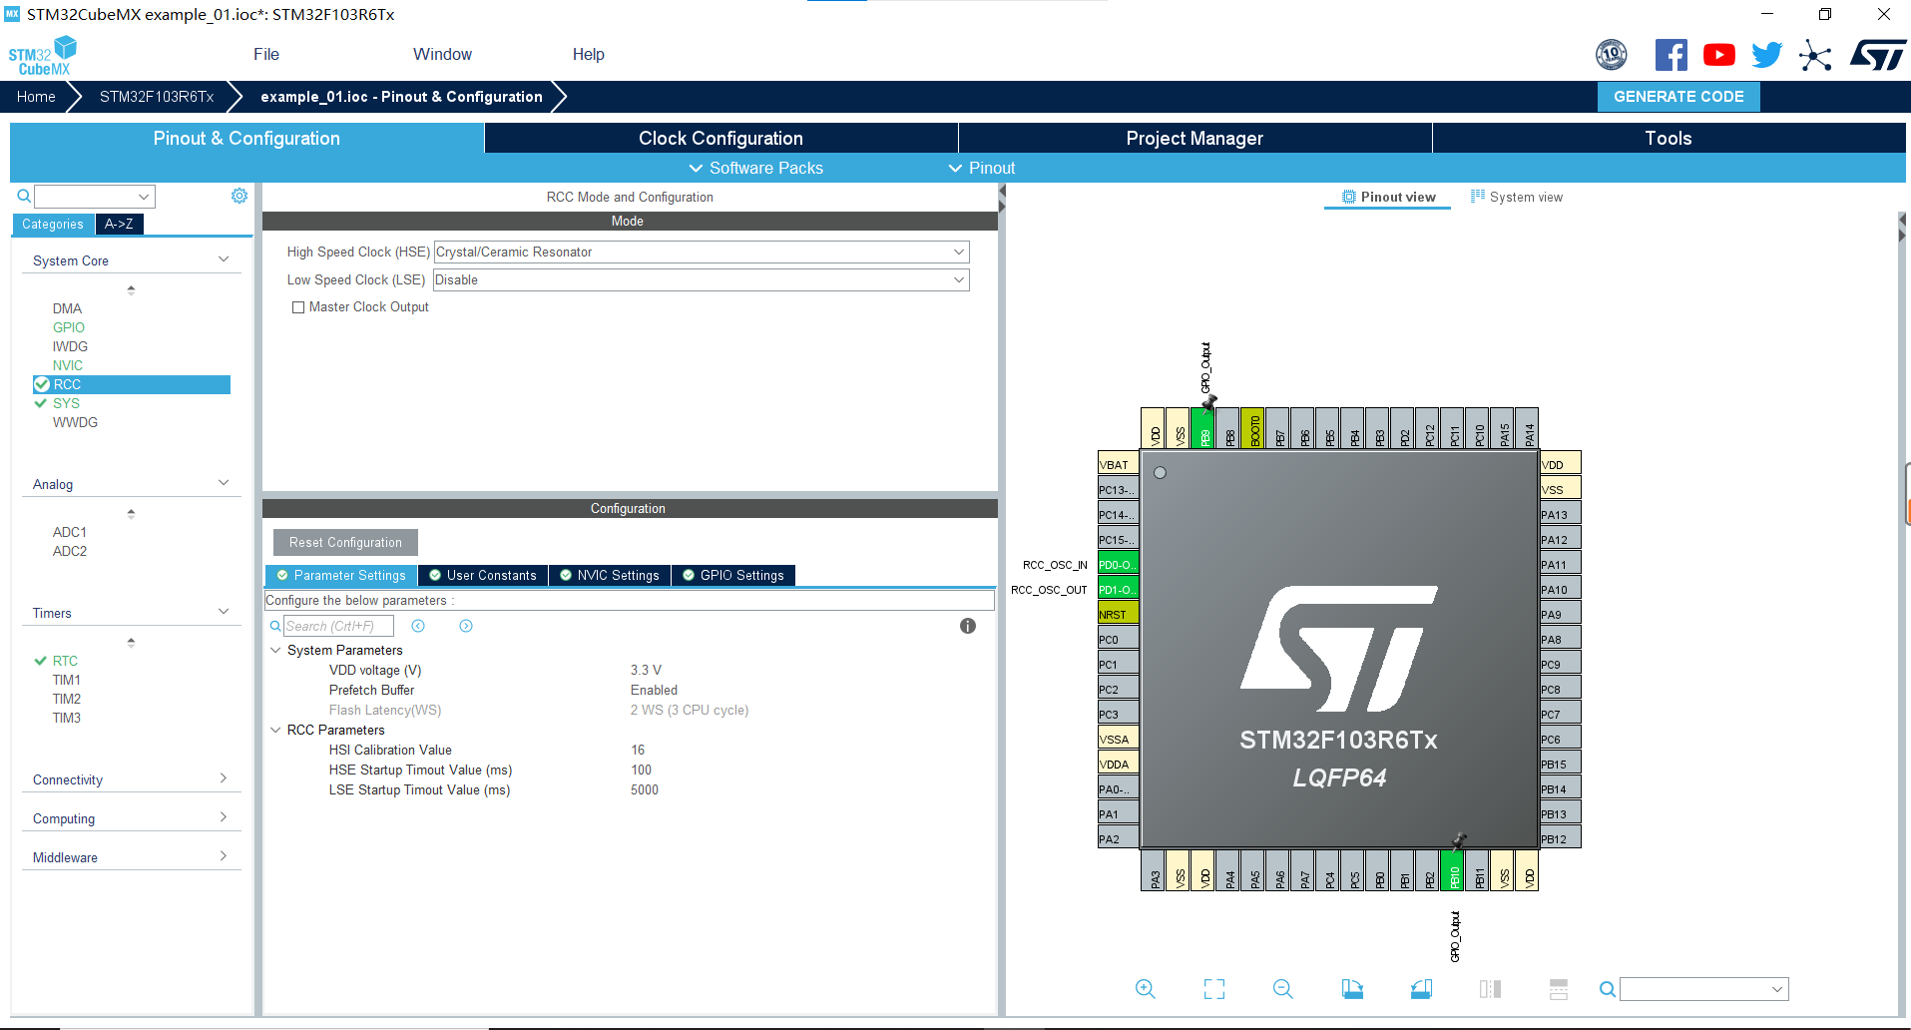1911x1030 pixels.
Task: Toggle the split vertical view icon
Action: click(1490, 989)
